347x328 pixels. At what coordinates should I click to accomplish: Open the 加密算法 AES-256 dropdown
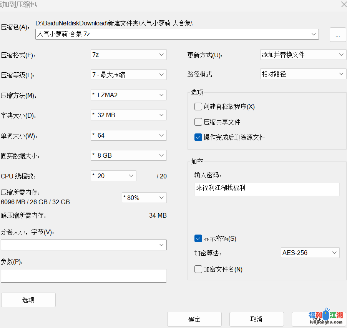[x=310, y=253]
